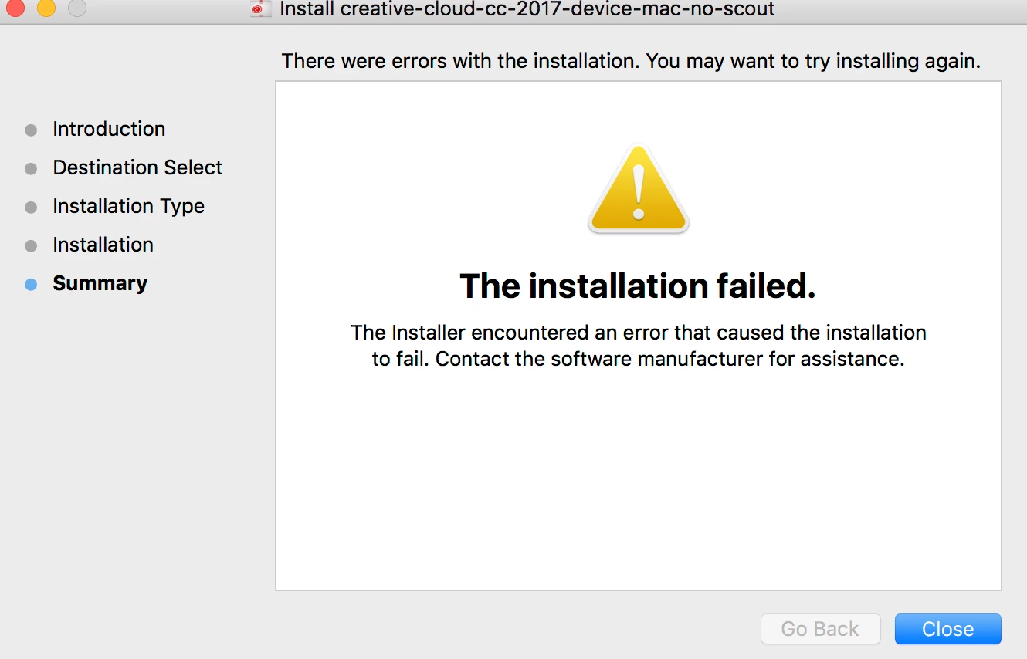The image size is (1027, 659).
Task: Click the disabled Go Back button
Action: tap(820, 629)
